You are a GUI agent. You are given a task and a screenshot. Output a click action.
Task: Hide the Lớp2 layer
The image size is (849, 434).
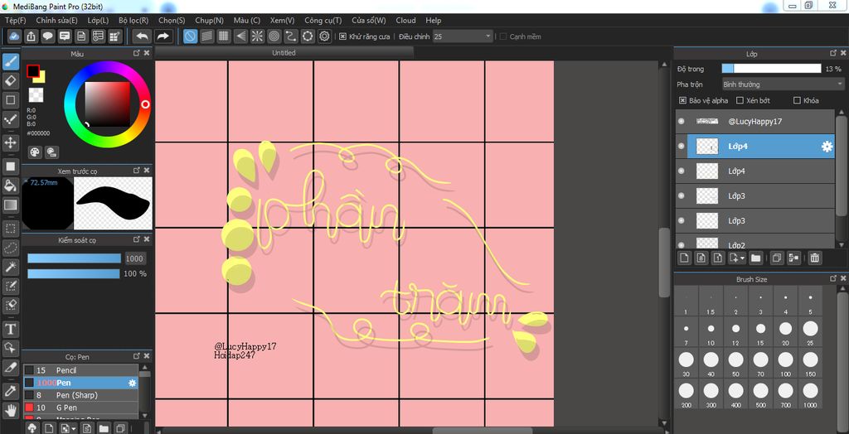pos(682,244)
